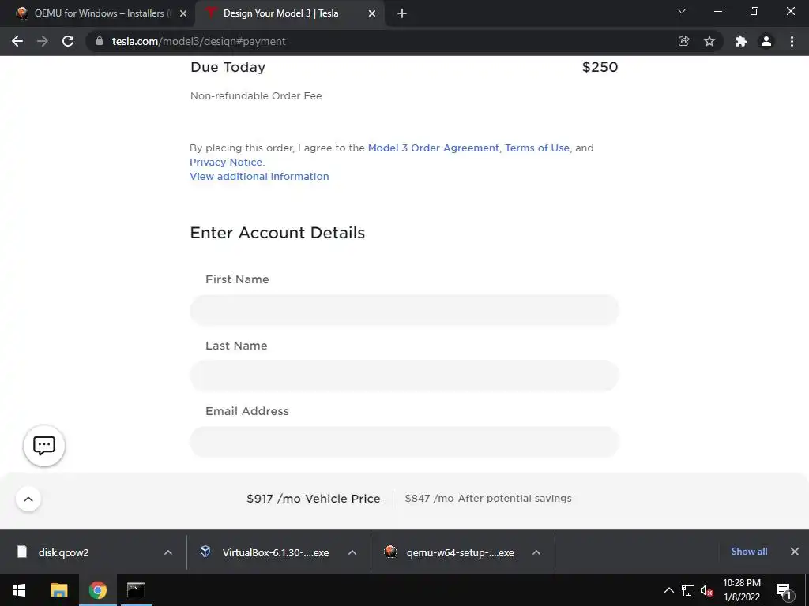The width and height of the screenshot is (809, 606).
Task: Click the muted volume tray icon
Action: coord(706,590)
